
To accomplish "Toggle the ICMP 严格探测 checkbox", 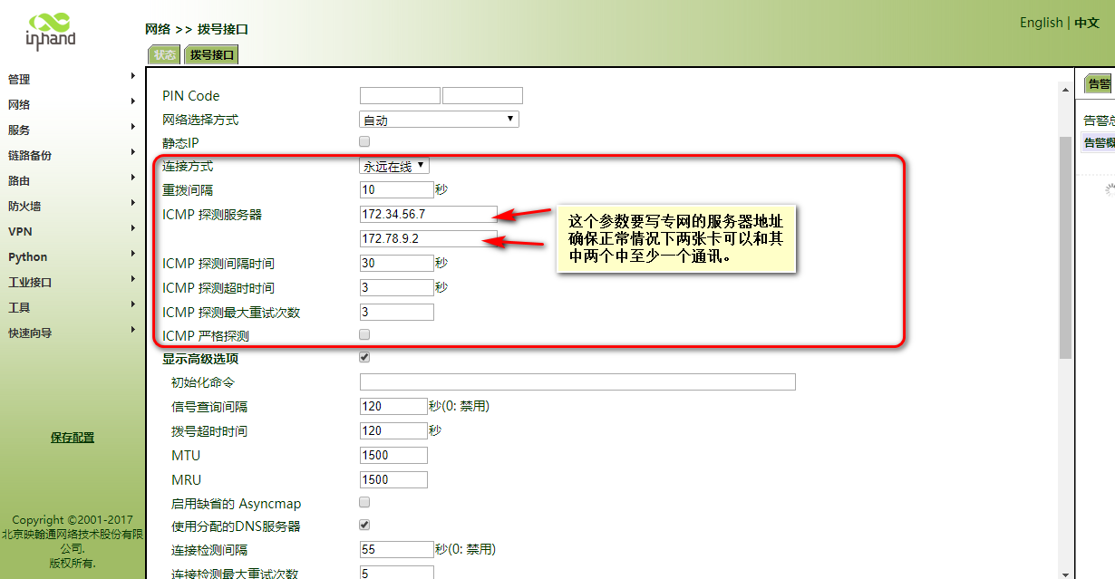I will 364,334.
